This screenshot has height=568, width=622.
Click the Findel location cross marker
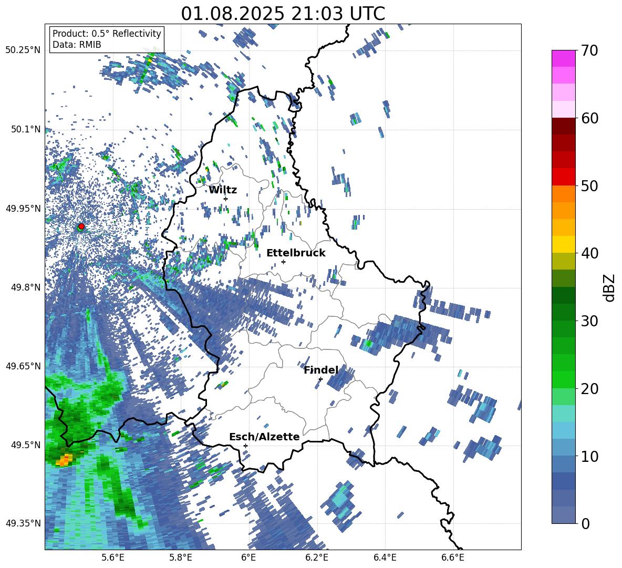(x=320, y=379)
